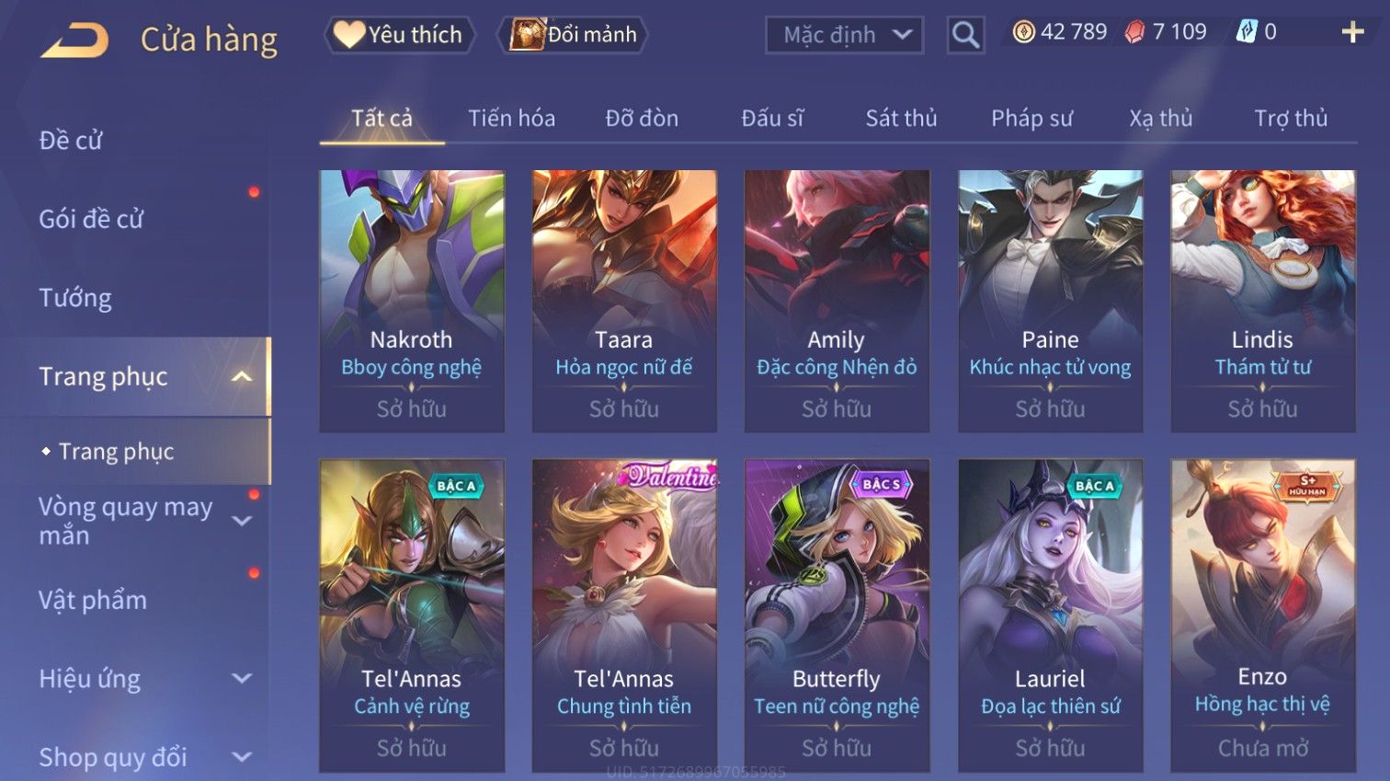The width and height of the screenshot is (1390, 781).
Task: Select Enzo Hồng hạc thị vệ skin card
Action: (1262, 614)
